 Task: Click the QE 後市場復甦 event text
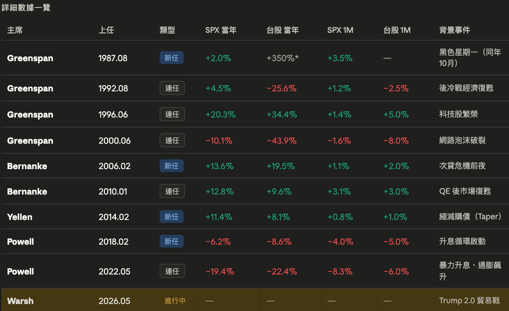pyautogui.click(x=465, y=191)
